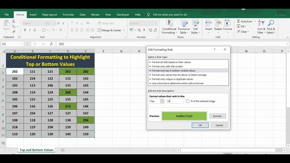Image resolution: width=290 pixels, height=163 pixels.
Task: Select rule type Format only cells that contain
Action: coord(188,67)
